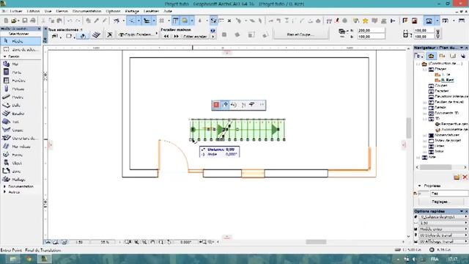The height and width of the screenshot is (264, 469).
Task: Open the Options menu
Action: (113, 11)
